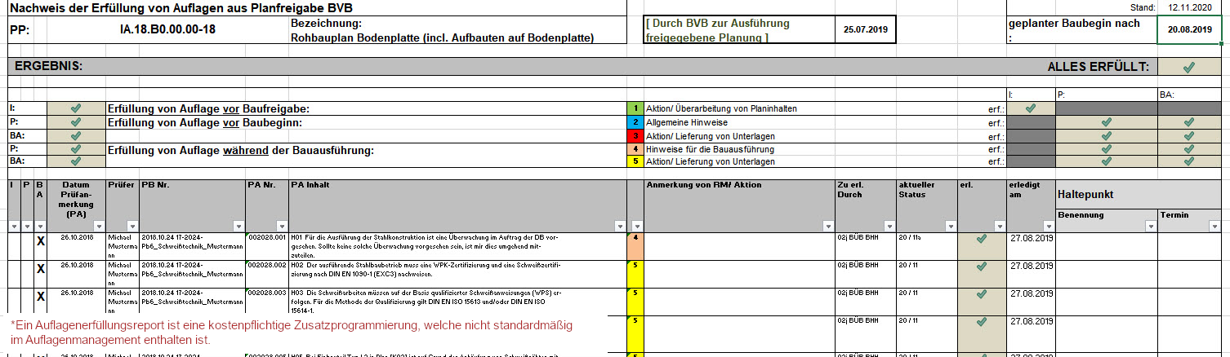This screenshot has width=1230, height=357.
Task: Open filter dropdown for PA Nr. column
Action: click(280, 226)
